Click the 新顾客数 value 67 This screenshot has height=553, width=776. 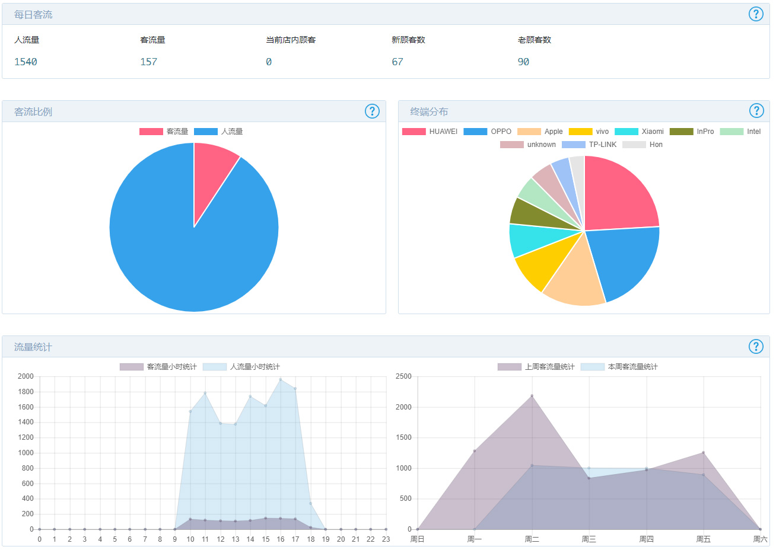click(x=397, y=62)
